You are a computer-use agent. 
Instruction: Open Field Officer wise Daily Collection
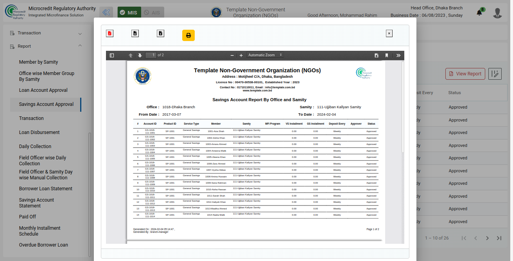point(43,161)
